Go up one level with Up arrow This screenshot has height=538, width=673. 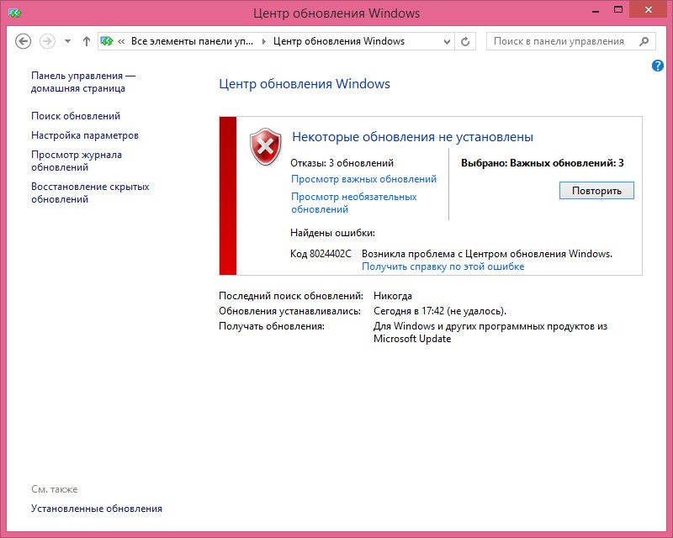click(x=87, y=41)
